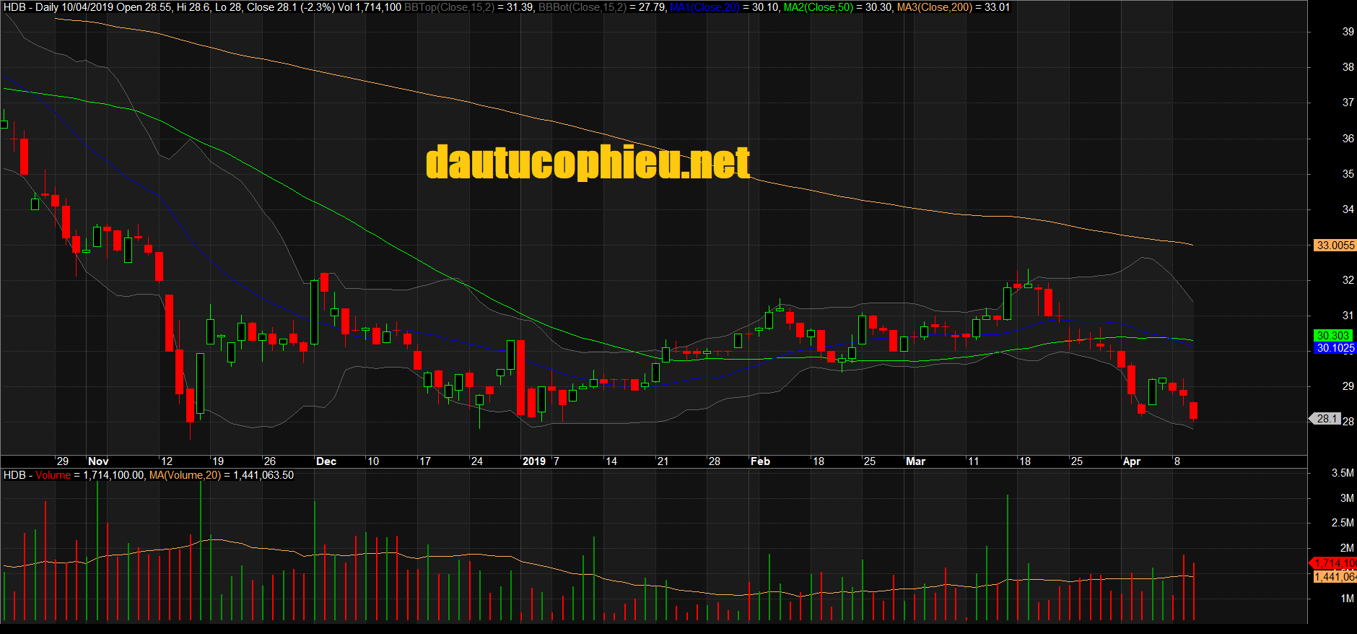This screenshot has height=634, width=1357.
Task: Click the Dec marker on the date axis
Action: click(326, 461)
